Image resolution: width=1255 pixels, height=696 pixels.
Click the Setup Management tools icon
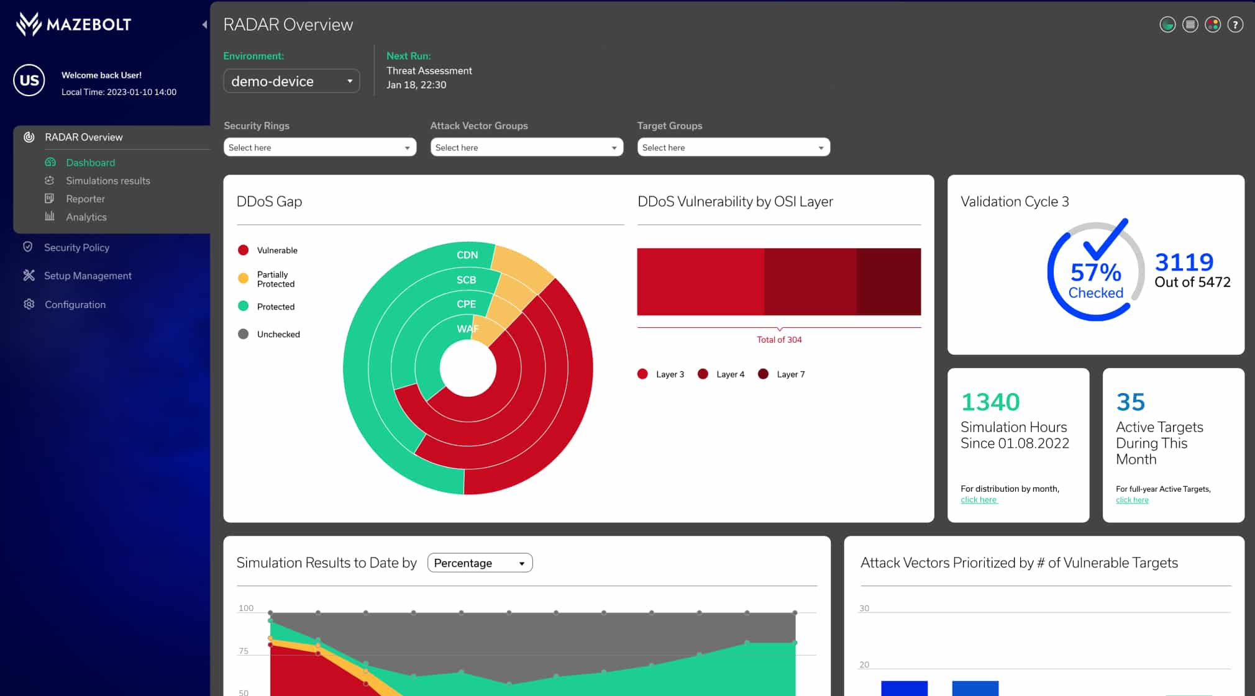29,275
